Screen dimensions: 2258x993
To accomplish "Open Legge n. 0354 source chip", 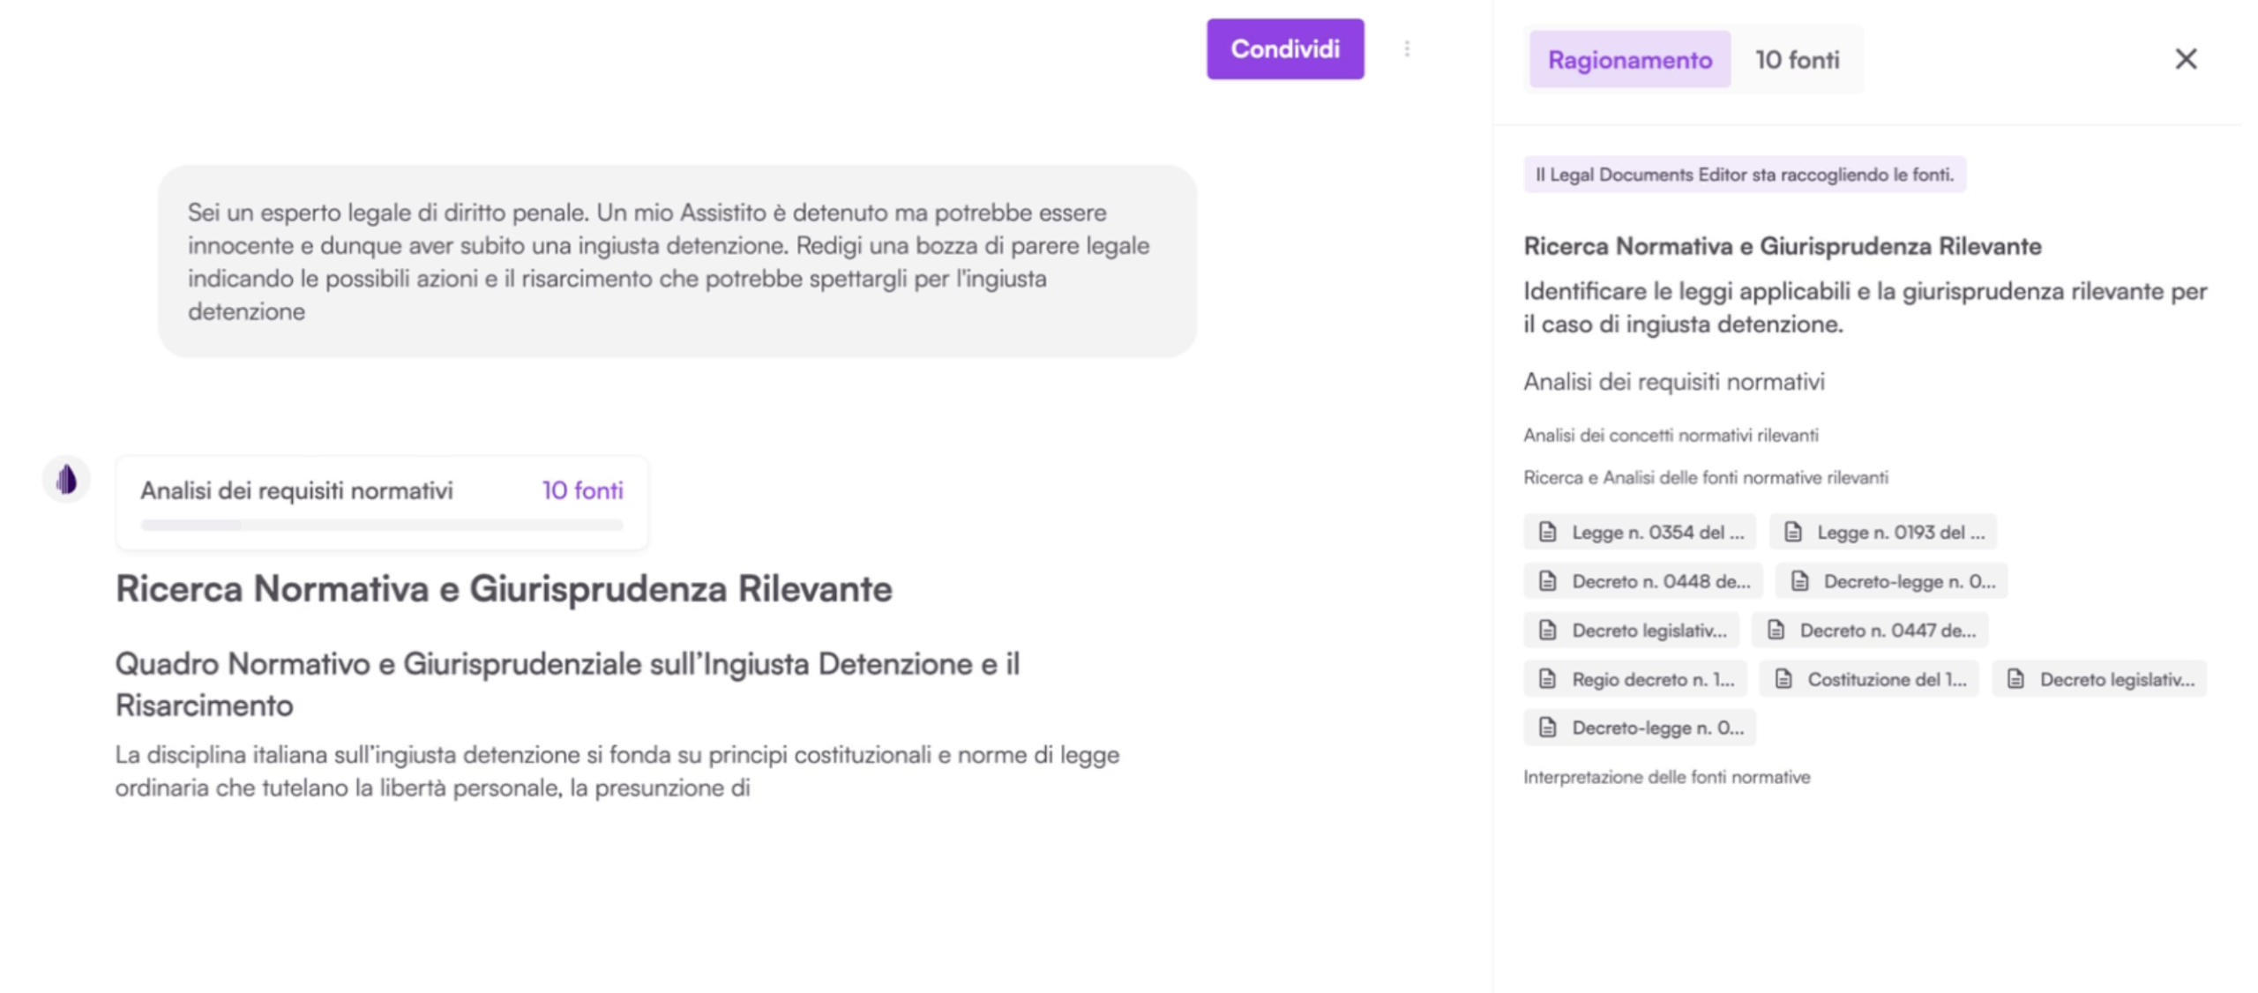I will (1639, 532).
